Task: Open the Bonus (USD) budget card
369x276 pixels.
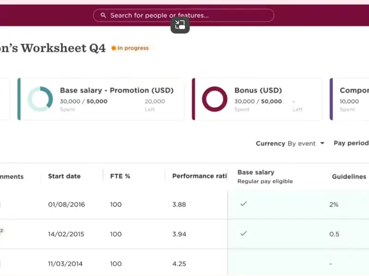Action: coord(257,99)
